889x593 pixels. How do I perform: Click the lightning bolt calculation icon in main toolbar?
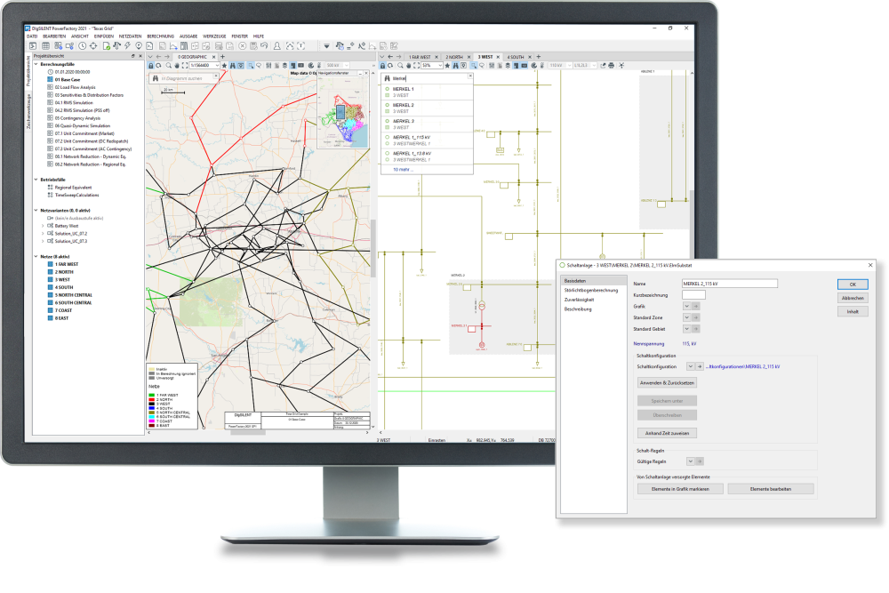(x=127, y=46)
